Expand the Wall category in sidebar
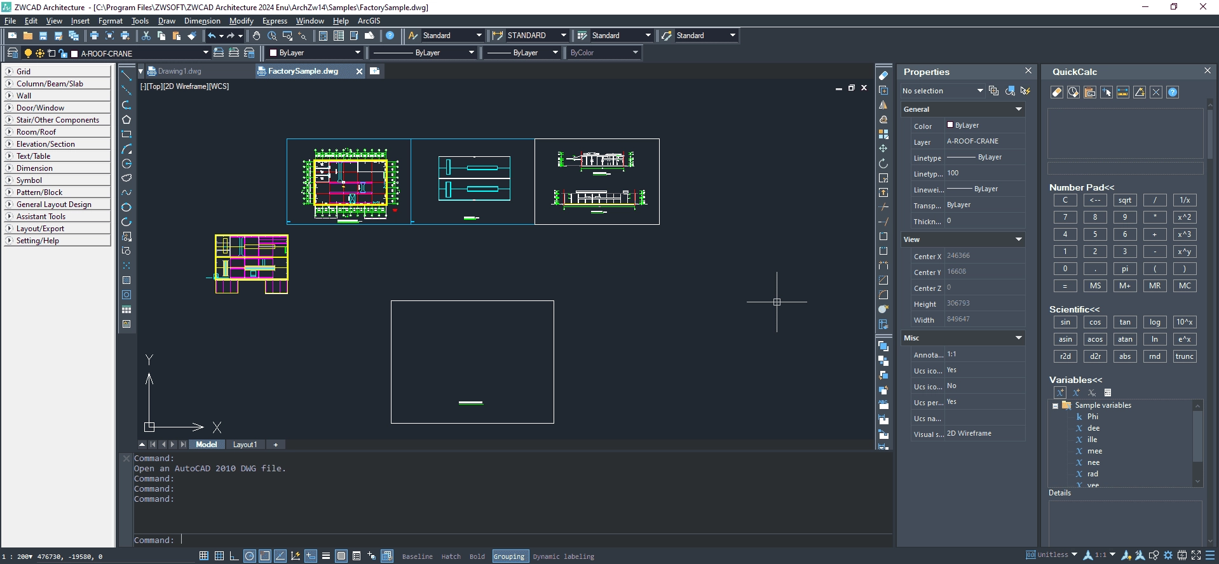This screenshot has width=1219, height=564. click(x=10, y=95)
